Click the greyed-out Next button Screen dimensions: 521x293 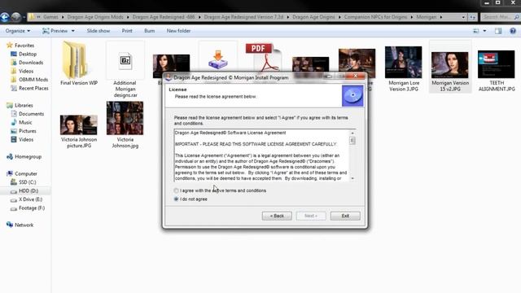point(311,216)
